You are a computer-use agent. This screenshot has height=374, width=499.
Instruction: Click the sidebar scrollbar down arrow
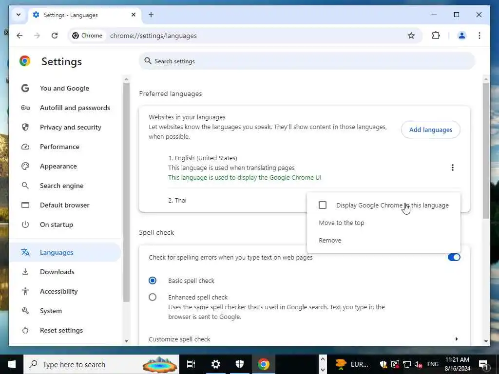coord(126,341)
